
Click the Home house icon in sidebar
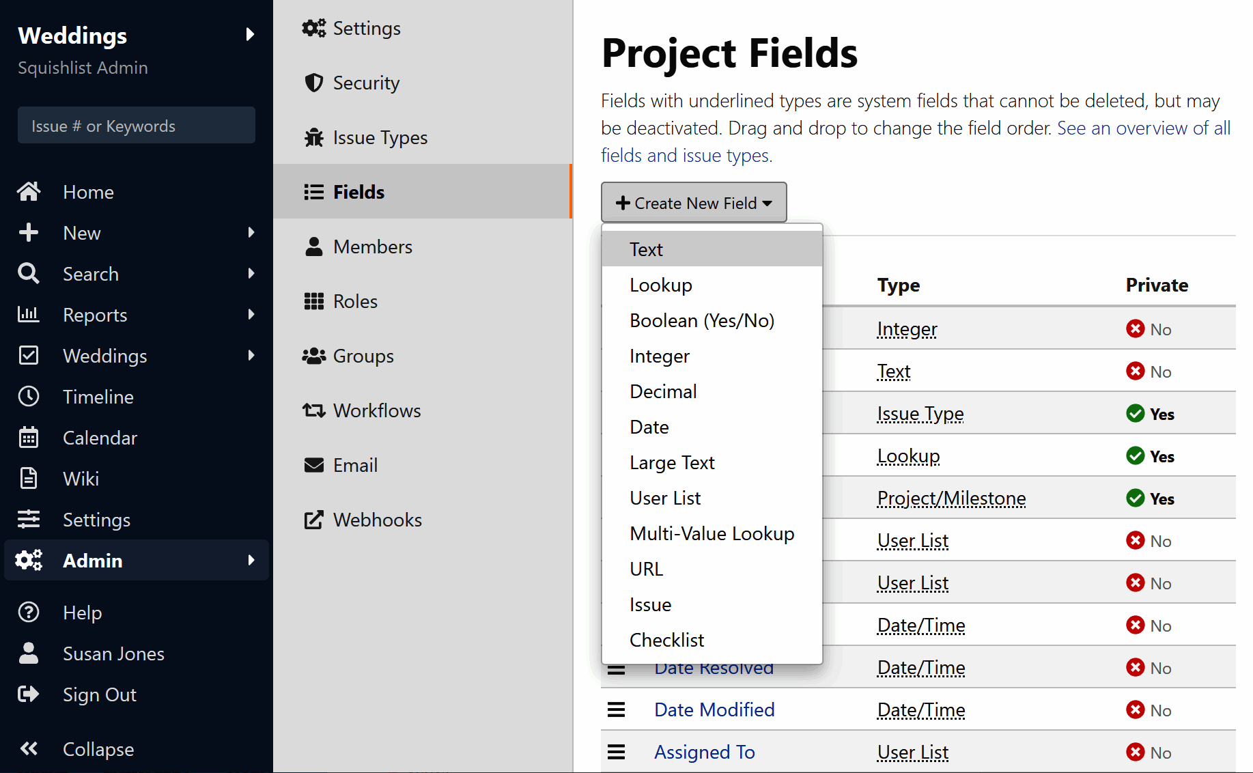29,192
